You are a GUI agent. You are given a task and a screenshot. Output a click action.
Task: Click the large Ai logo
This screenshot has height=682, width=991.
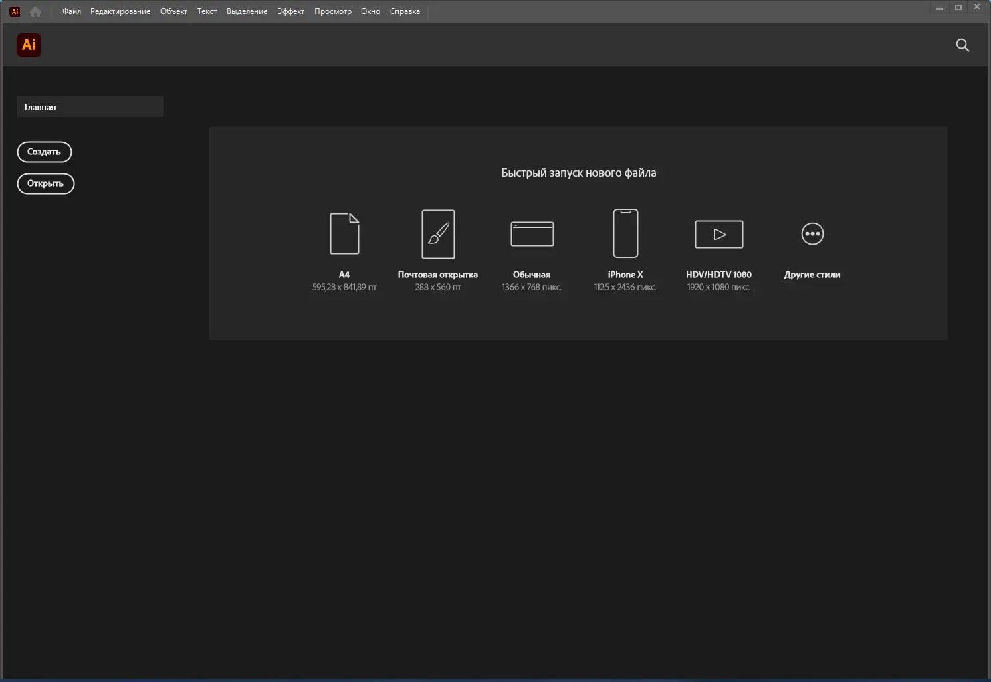point(29,45)
